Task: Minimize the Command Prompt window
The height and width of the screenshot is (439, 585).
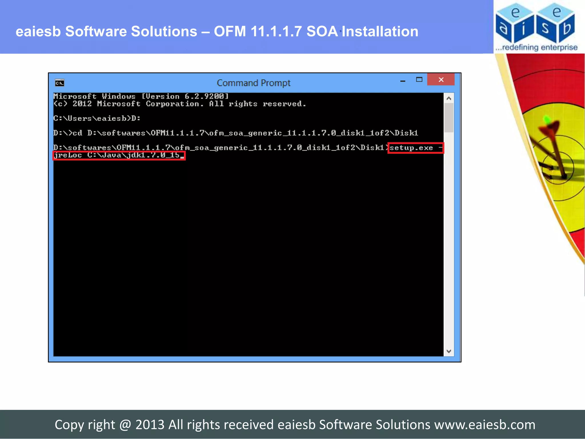Action: click(403, 81)
